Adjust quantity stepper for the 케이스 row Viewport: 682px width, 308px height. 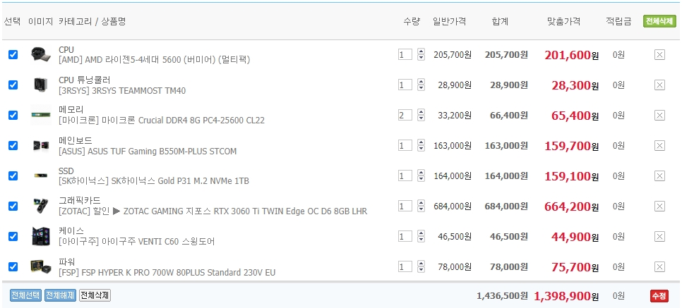click(421, 236)
